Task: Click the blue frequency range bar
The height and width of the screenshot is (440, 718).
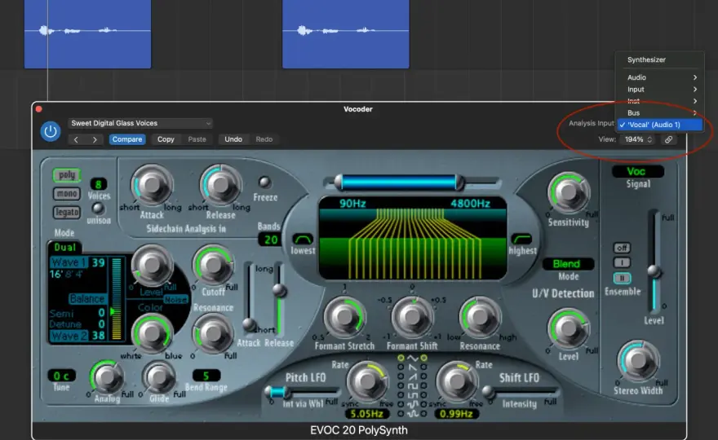Action: [399, 183]
